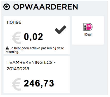This screenshot has height=97, width=110.
Task: Click the number 201430218
Action: (18, 69)
